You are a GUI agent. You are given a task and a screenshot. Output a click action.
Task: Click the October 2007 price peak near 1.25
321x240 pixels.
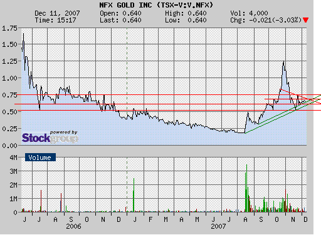click(x=283, y=62)
